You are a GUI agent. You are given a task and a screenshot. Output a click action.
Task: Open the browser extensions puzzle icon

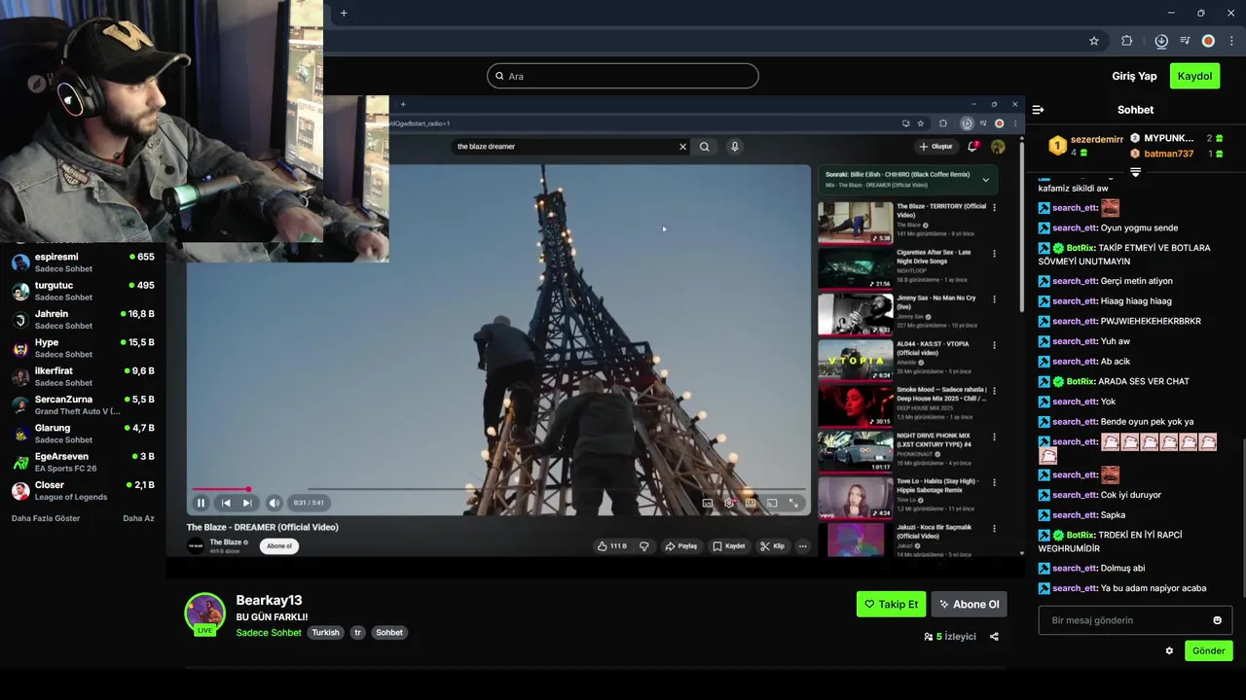coord(1127,41)
